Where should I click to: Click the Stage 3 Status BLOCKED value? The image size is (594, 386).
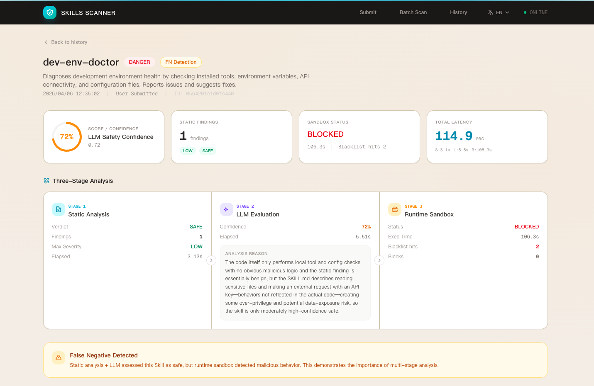[527, 227]
